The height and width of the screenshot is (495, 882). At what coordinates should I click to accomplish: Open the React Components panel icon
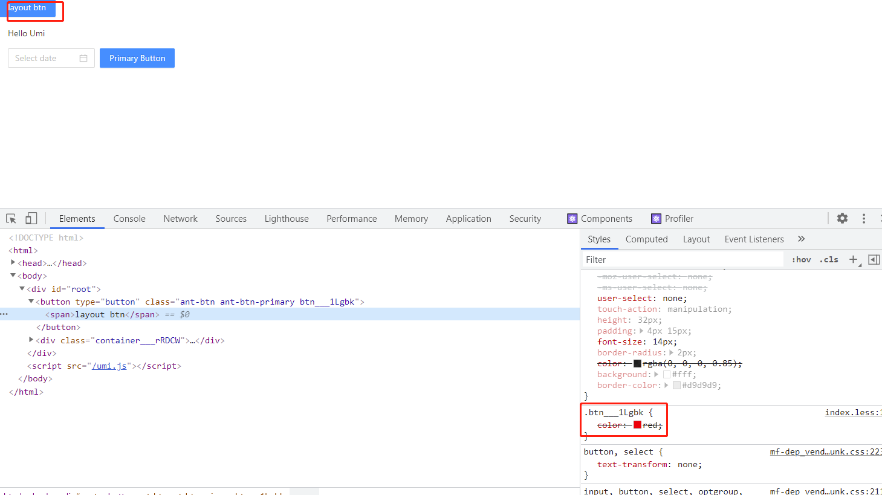point(572,218)
